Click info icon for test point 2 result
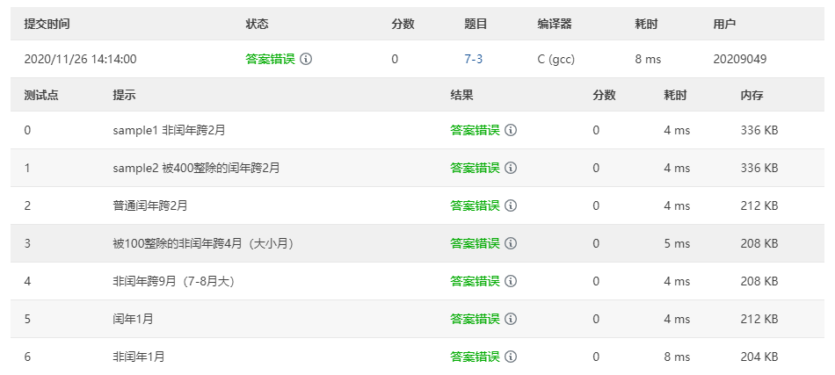This screenshot has width=835, height=375. [511, 206]
